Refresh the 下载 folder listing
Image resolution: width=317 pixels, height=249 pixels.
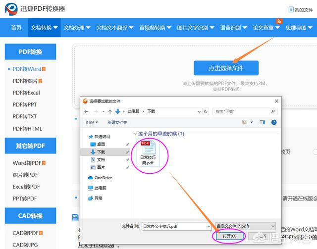point(206,111)
